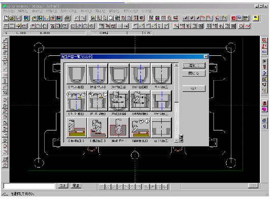Click the white command input field at bottom left

[29, 186]
